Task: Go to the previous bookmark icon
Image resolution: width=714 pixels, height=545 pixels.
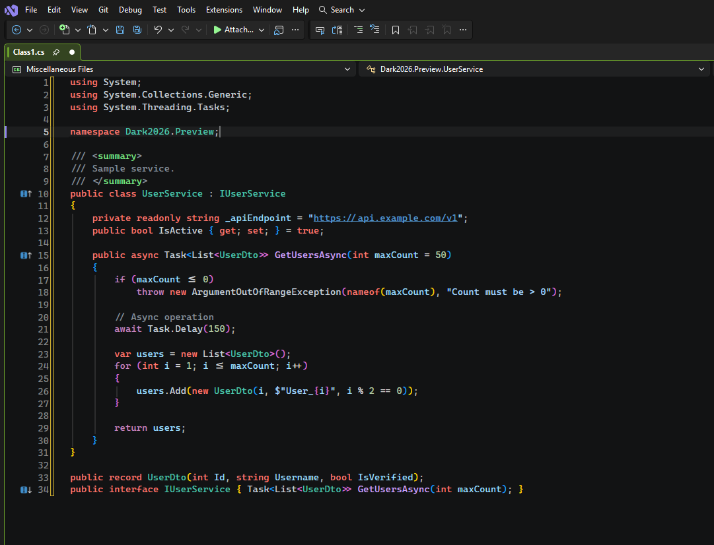Action: (413, 30)
